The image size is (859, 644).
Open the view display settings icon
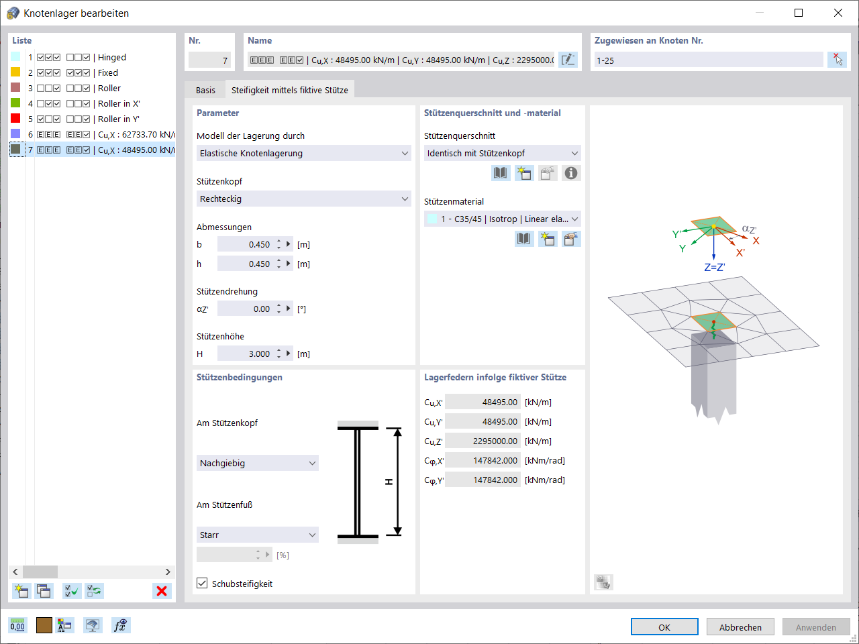[x=93, y=625]
